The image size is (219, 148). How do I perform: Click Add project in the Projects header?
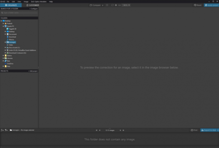(x=33, y=71)
